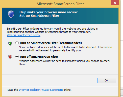Select Turn on SmartScreen Filter radio button
This screenshot has width=123, height=97.
pyautogui.click(x=17, y=43)
